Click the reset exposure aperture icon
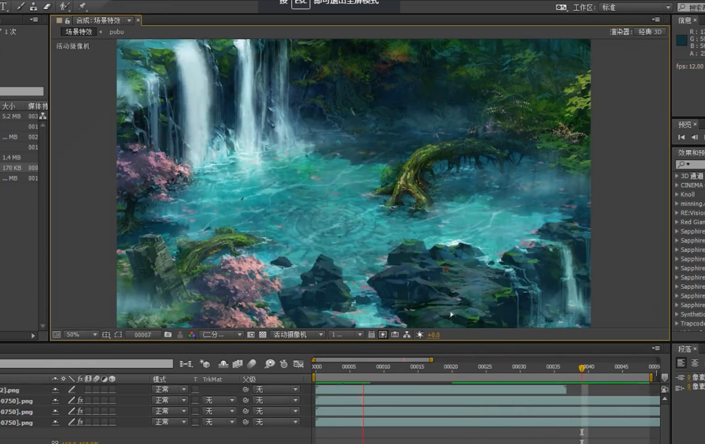Viewport: 705px width, 444px height. (420, 335)
